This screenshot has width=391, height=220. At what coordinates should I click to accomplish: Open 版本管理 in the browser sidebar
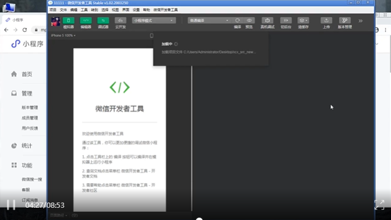[x=30, y=108]
